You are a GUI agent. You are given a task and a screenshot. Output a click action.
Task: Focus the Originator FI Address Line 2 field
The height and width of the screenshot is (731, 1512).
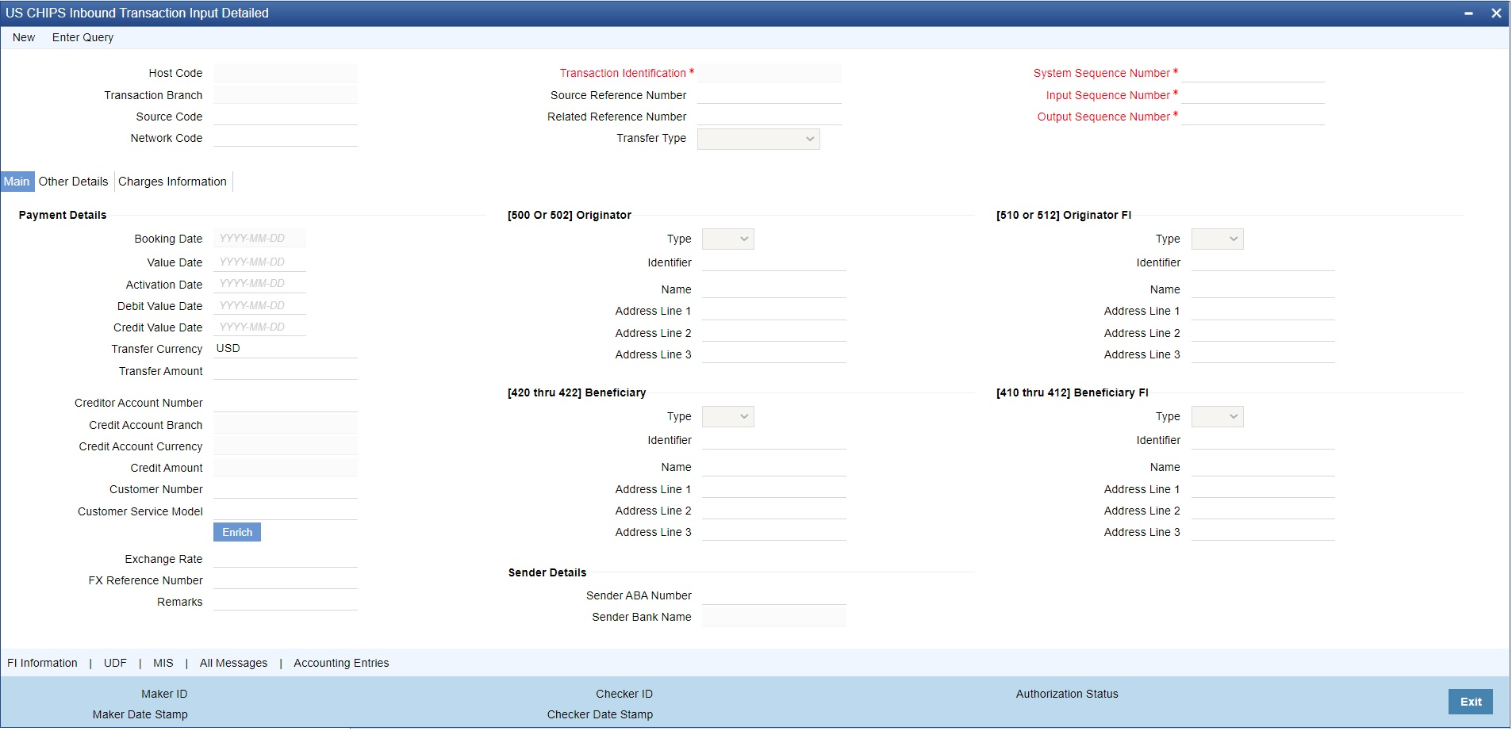(x=1263, y=333)
